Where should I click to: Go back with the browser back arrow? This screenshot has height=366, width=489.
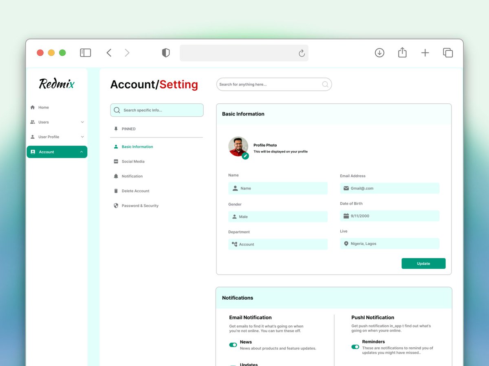109,53
